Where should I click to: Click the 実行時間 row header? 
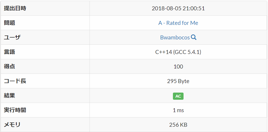(45, 110)
